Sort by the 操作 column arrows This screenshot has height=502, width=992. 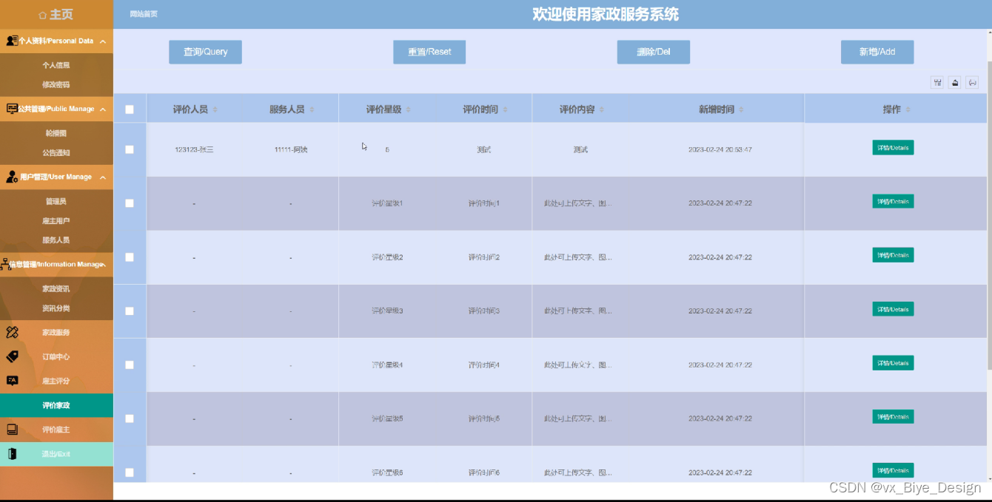pyautogui.click(x=908, y=109)
